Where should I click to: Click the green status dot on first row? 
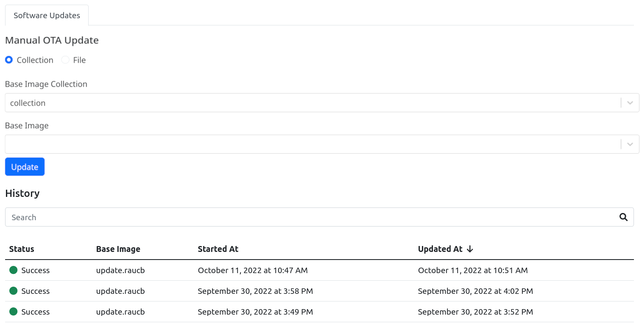pos(13,270)
